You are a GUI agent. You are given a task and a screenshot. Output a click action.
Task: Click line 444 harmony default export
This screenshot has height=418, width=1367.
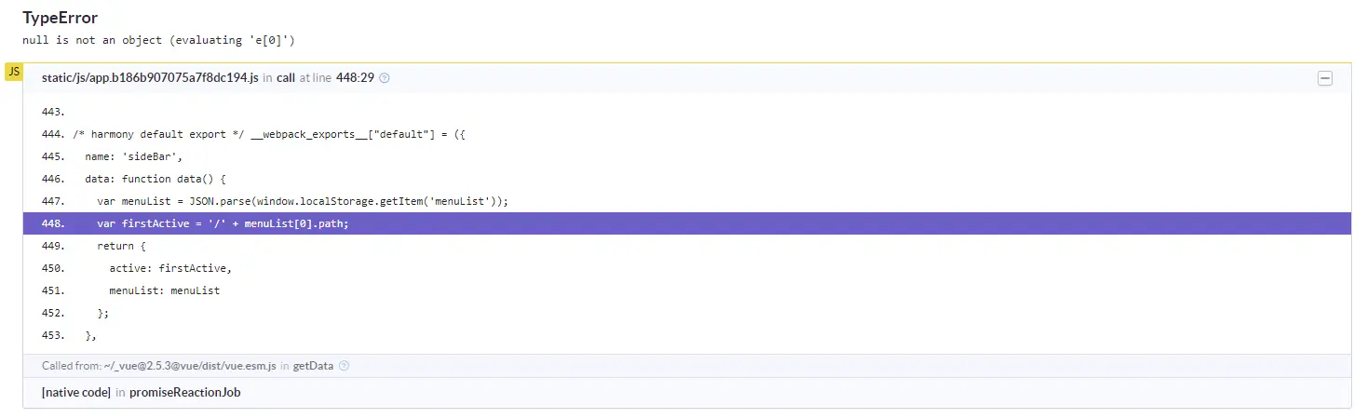pos(687,134)
